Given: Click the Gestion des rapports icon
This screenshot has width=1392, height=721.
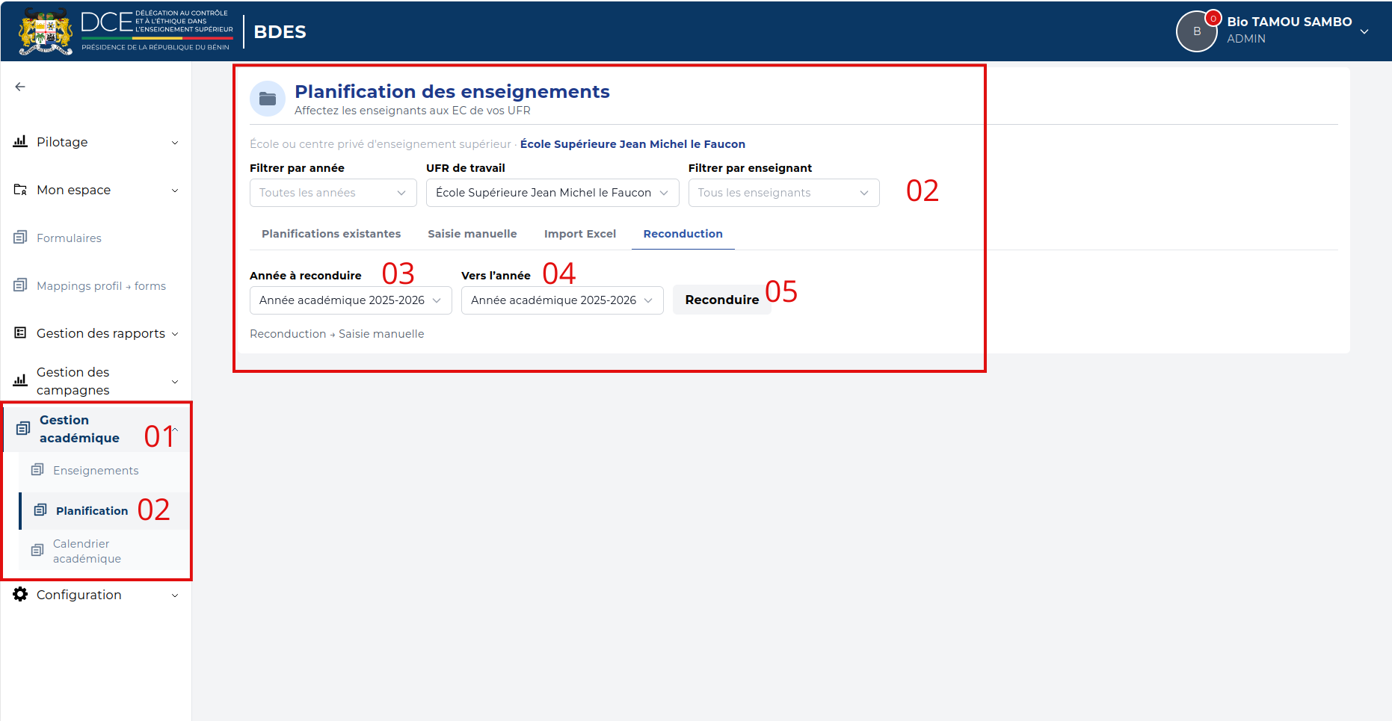Looking at the screenshot, I should (x=20, y=332).
